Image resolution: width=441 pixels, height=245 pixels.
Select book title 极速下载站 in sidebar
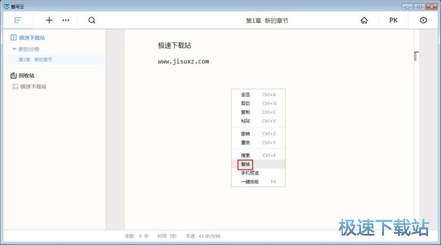coord(32,38)
